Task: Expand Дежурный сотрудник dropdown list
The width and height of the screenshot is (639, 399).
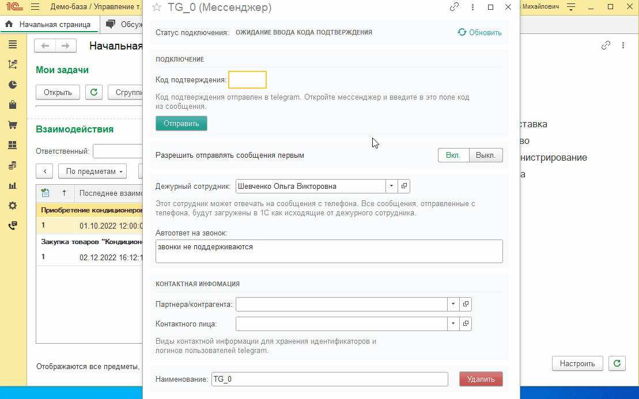Action: (391, 186)
